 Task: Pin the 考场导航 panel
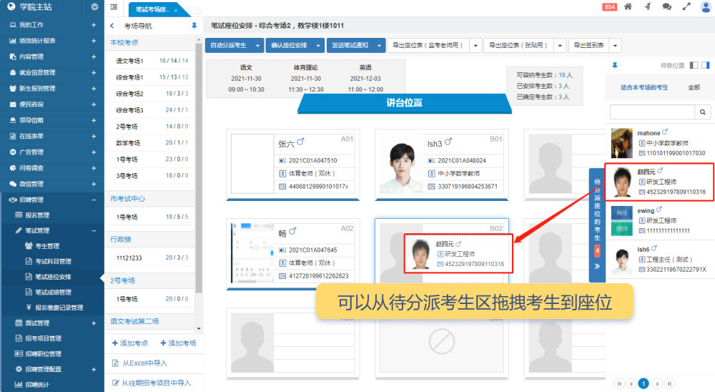pyautogui.click(x=194, y=26)
